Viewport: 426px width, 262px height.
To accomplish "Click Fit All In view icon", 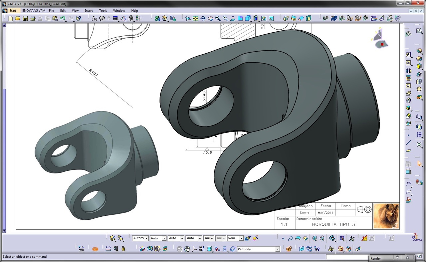I will [195, 18].
